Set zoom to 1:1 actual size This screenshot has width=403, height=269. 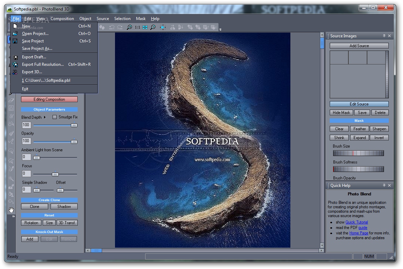pyautogui.click(x=137, y=27)
